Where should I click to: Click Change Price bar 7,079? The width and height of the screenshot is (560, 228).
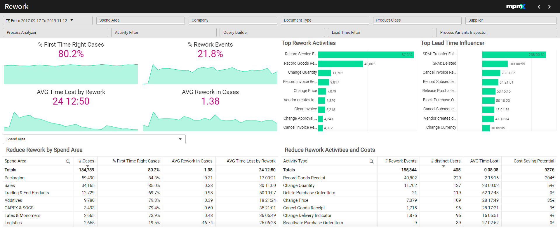click(x=322, y=91)
